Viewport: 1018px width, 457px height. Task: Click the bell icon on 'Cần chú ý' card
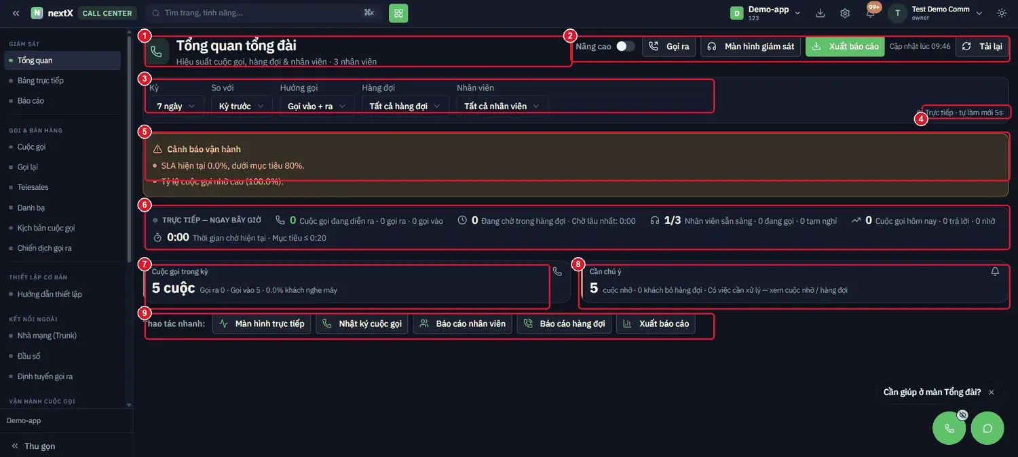click(995, 271)
